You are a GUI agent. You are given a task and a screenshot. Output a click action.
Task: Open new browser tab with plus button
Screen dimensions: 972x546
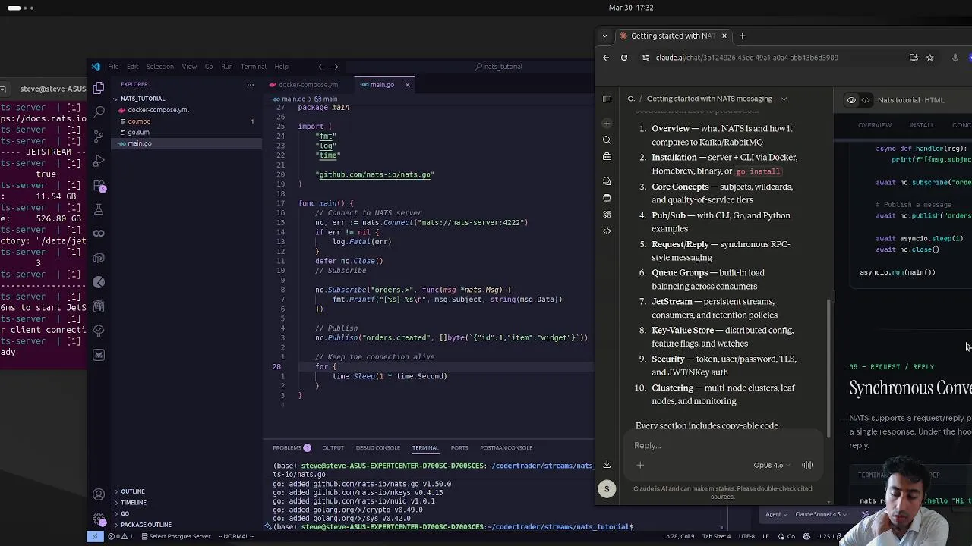742,36
